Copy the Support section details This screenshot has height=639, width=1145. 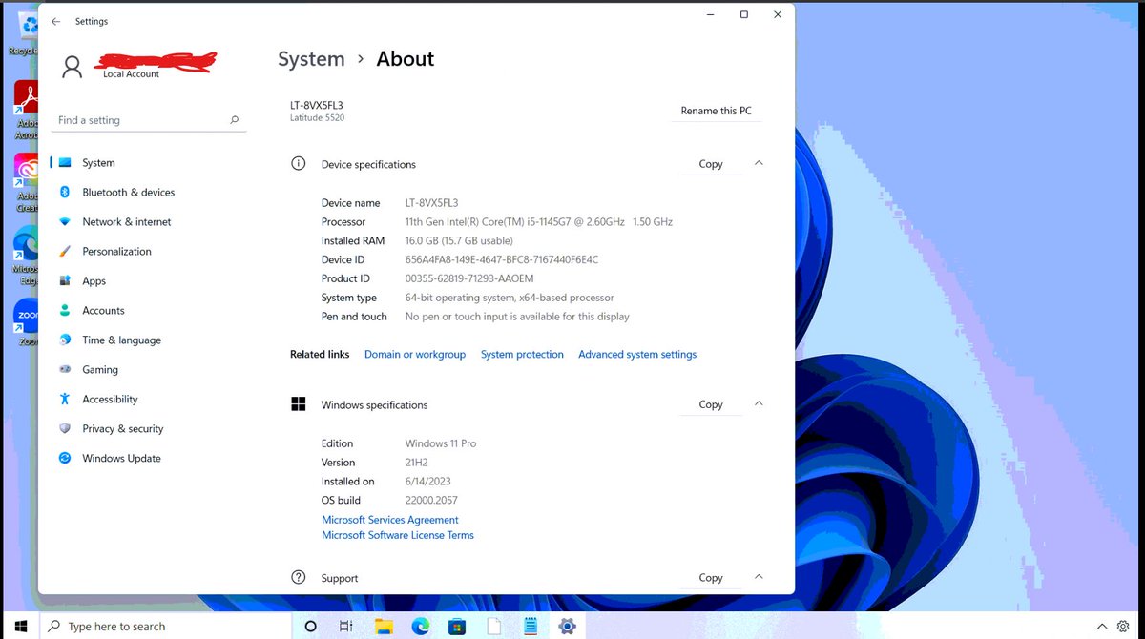pos(711,577)
